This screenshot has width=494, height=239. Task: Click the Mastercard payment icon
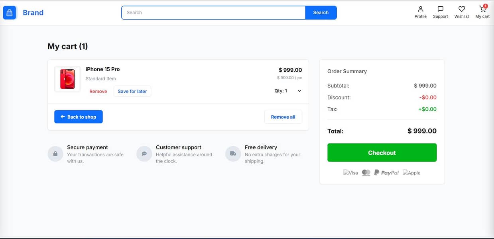[366, 172]
